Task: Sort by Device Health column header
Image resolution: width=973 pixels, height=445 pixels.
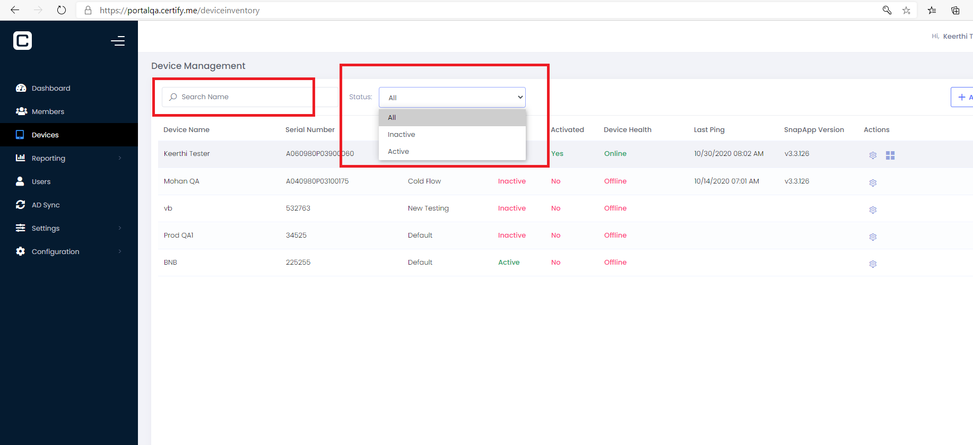Action: pyautogui.click(x=628, y=129)
